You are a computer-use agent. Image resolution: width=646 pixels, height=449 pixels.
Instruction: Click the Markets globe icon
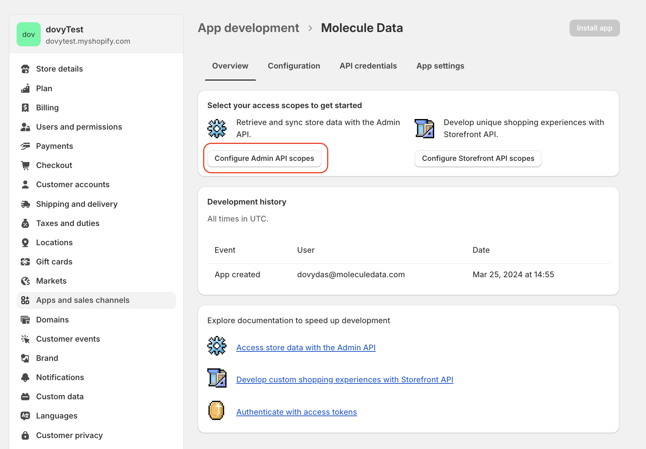[x=25, y=281]
